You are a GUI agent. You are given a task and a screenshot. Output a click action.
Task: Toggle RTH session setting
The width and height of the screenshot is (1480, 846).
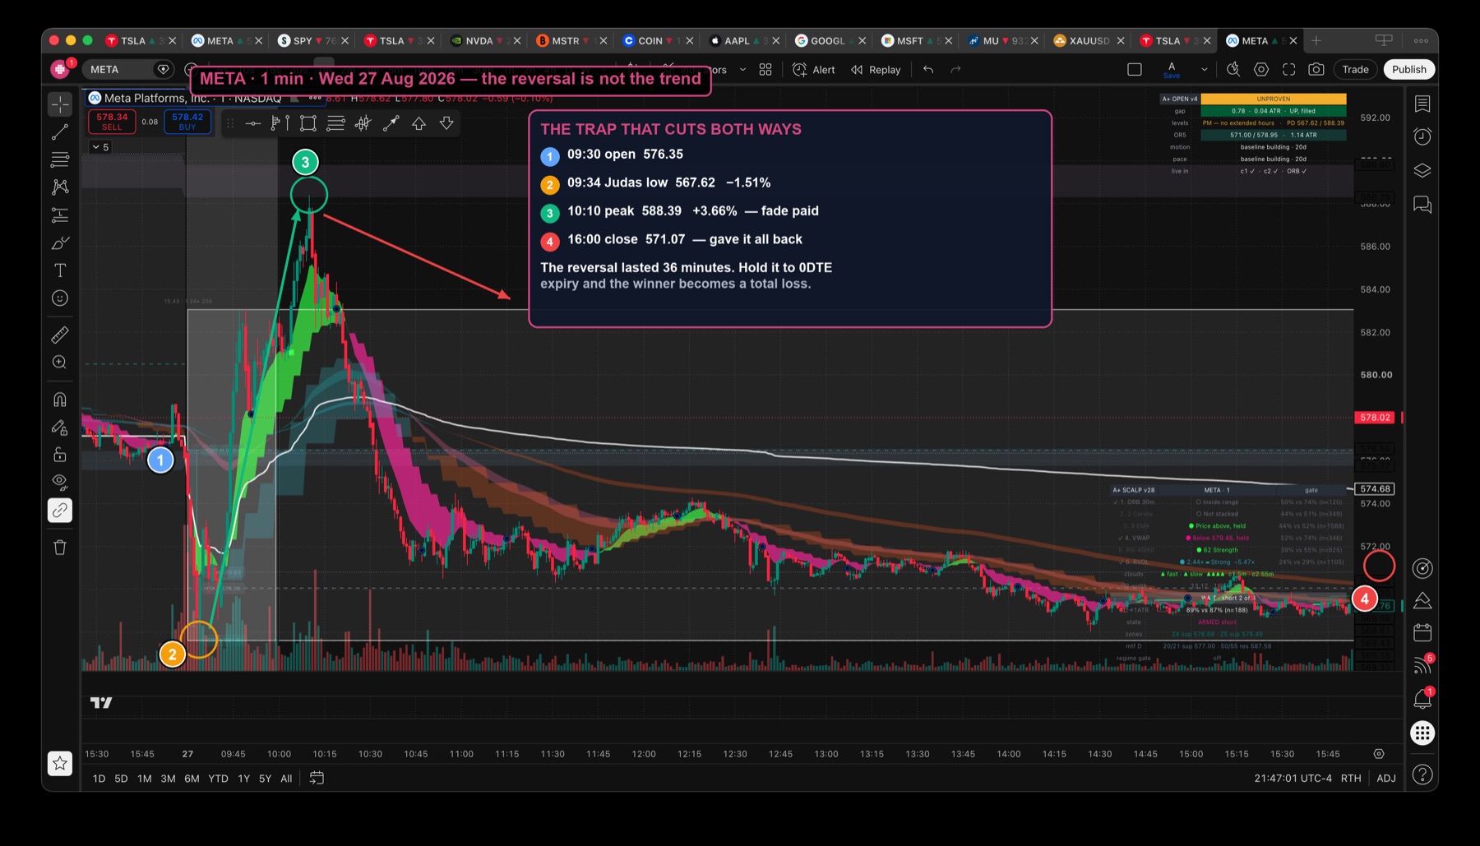[1351, 779]
